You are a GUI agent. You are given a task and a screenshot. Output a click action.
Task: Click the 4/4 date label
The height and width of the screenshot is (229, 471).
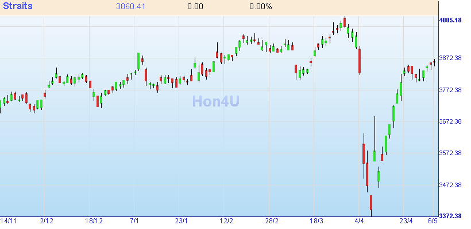tap(359, 221)
